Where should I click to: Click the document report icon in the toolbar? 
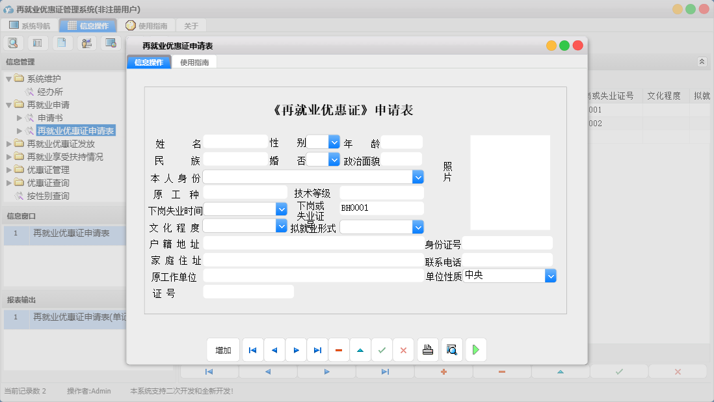tap(62, 42)
